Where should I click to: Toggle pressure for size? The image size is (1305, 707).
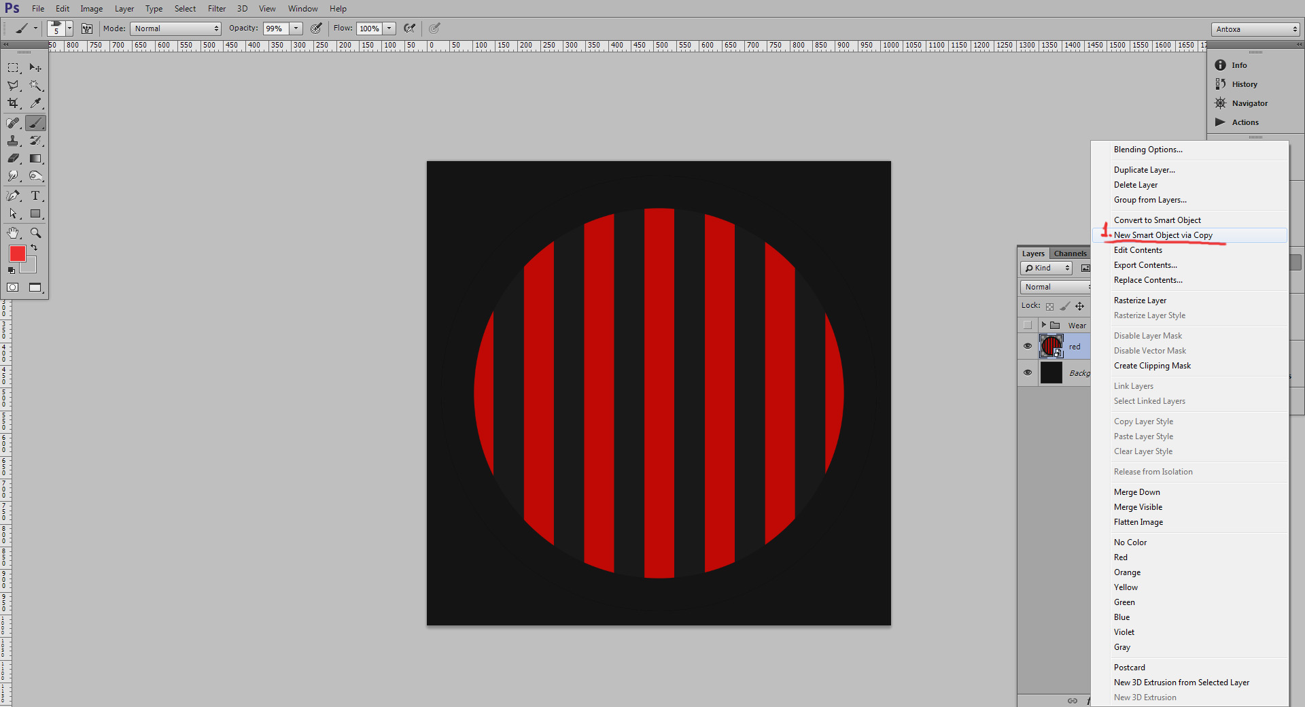click(434, 29)
